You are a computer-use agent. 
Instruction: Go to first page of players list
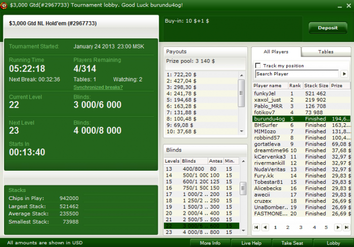[256, 227]
